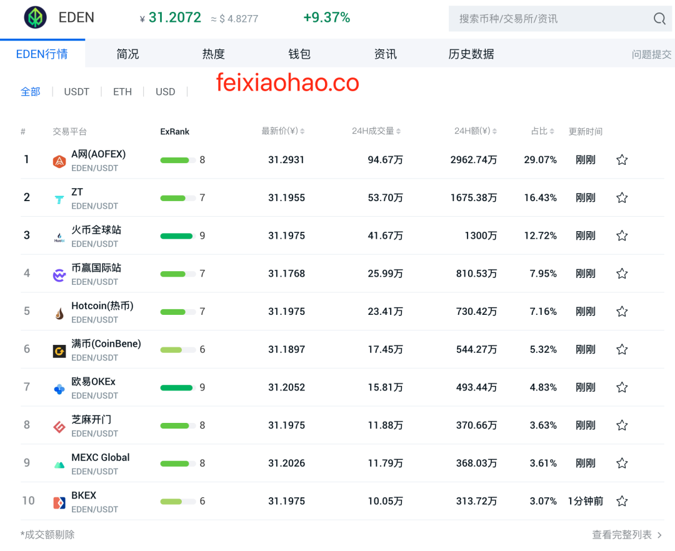Click the 查看完整列表 link
The width and height of the screenshot is (675, 551).
622,535
